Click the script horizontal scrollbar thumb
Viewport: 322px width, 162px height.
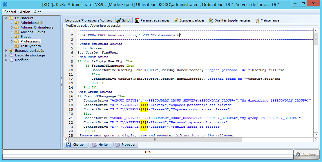pos(155,140)
